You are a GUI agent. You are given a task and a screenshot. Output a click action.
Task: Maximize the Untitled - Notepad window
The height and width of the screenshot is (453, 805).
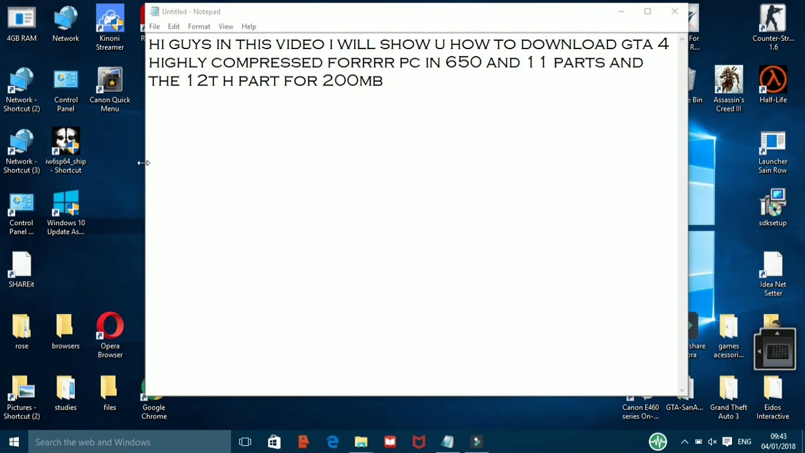tap(647, 11)
